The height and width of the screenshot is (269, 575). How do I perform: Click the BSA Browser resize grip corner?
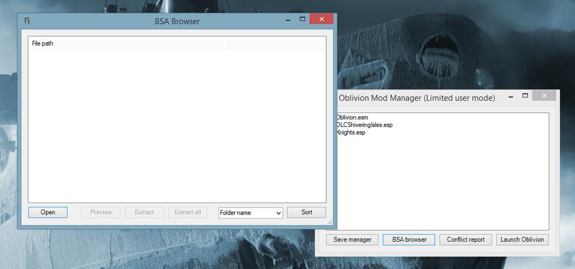(329, 222)
